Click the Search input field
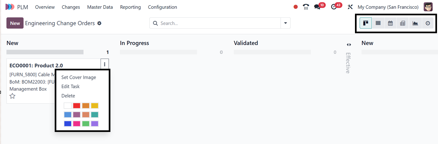 pos(218,23)
